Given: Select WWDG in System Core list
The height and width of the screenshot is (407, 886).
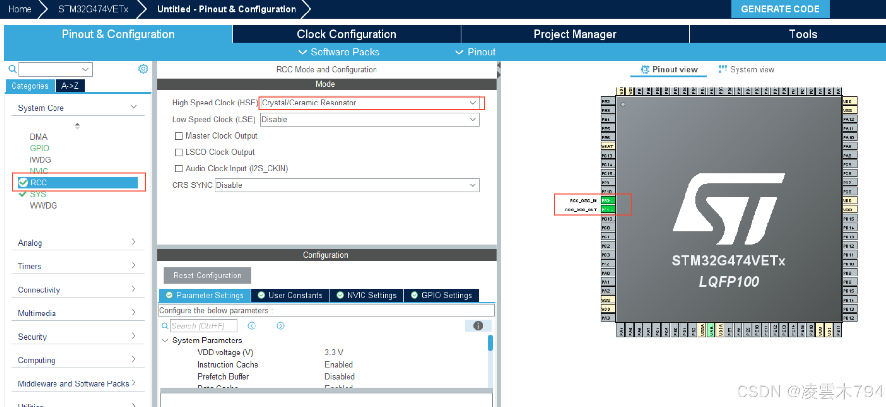Looking at the screenshot, I should [43, 206].
